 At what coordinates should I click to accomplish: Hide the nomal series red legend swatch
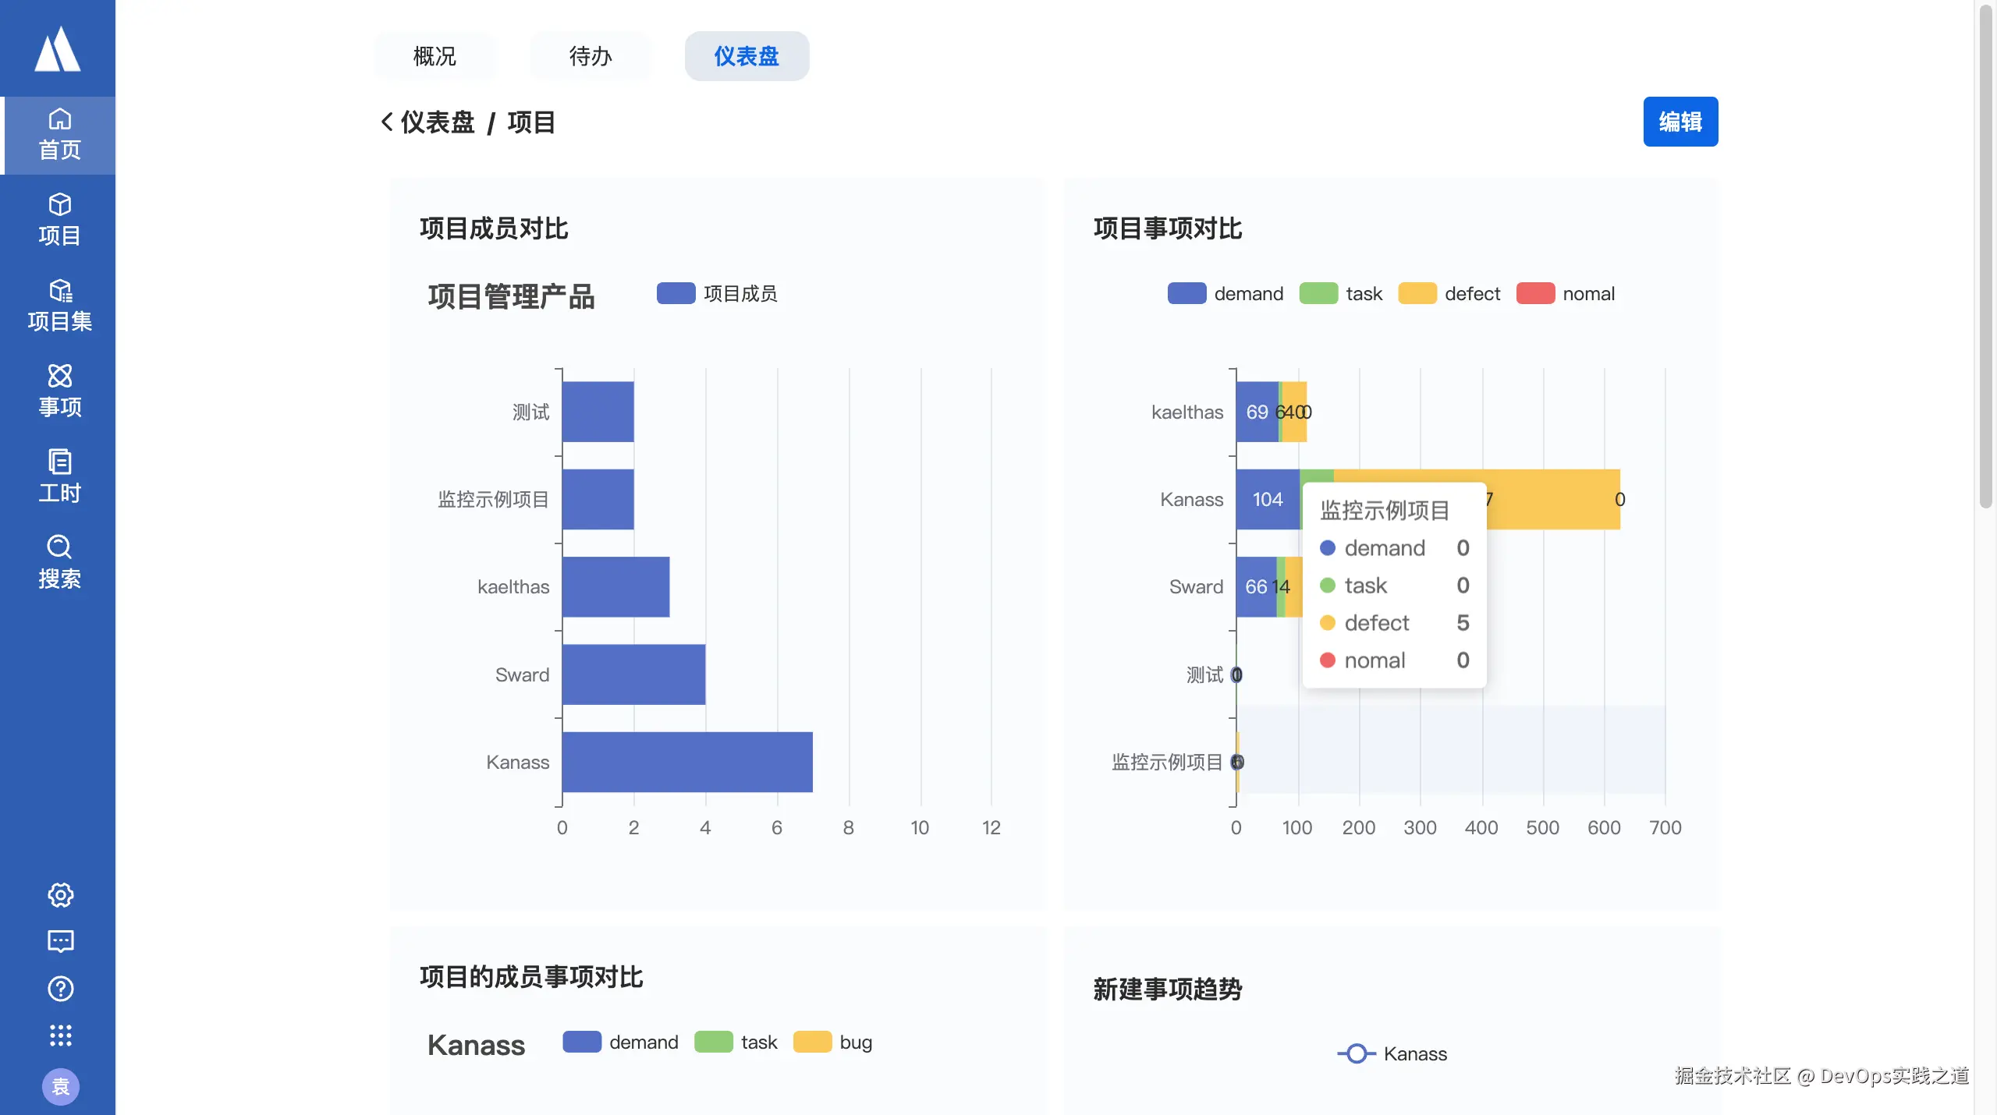point(1535,294)
